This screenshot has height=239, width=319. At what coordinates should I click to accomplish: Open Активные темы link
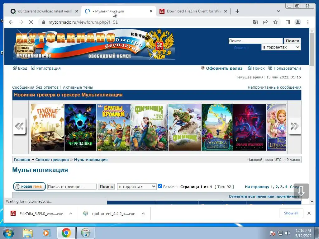[78, 87]
